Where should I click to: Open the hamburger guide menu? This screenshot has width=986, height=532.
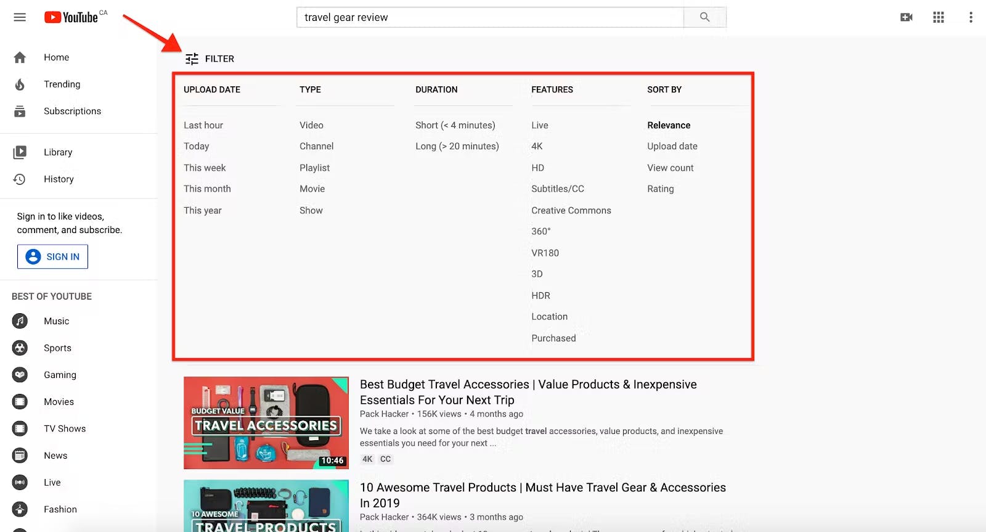20,17
